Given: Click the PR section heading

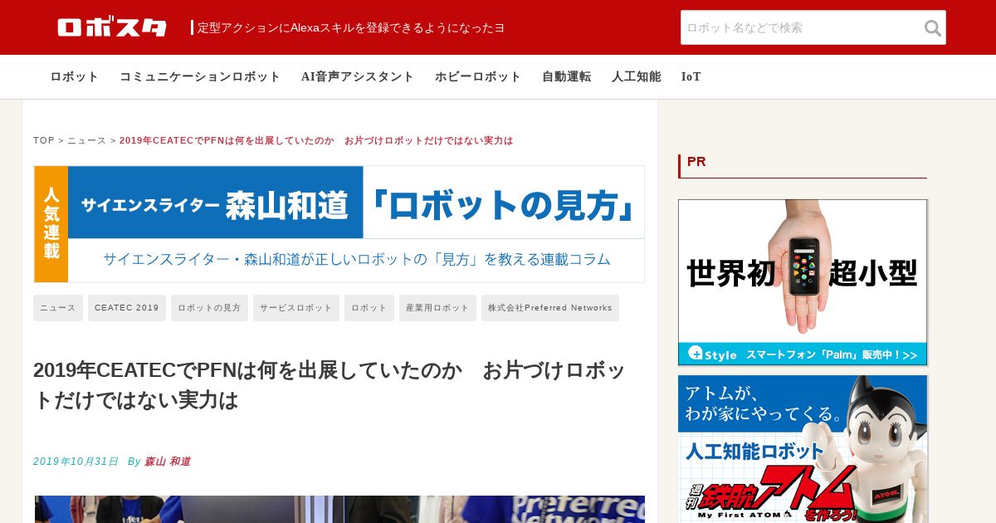Looking at the screenshot, I should pos(696,162).
